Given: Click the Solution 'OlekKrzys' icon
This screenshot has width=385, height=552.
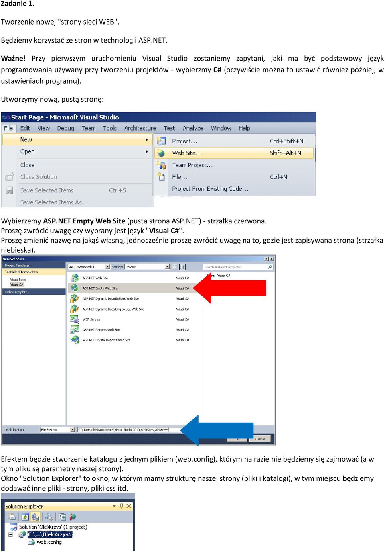Looking at the screenshot, I should pos(14,527).
